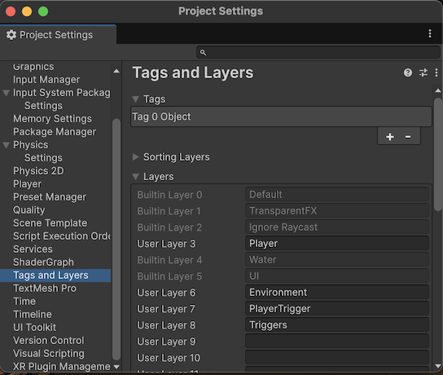This screenshot has width=443, height=375.
Task: Open Settings under Input System Package
Action: point(43,106)
